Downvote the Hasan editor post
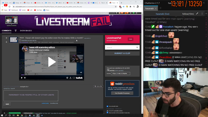Image resolution: width=208 pixels, height=117 pixels. [6, 42]
